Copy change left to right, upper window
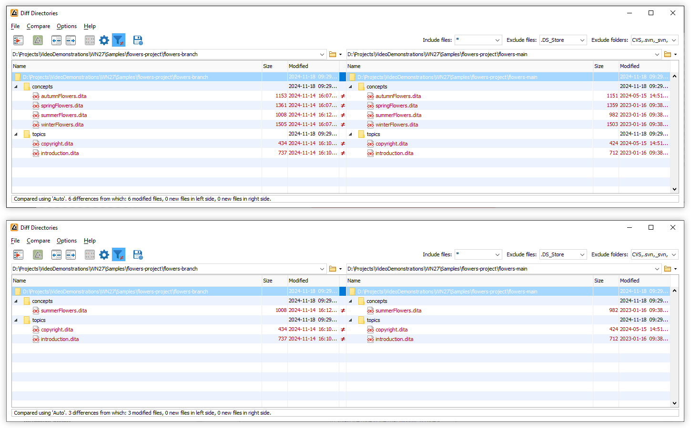The width and height of the screenshot is (691, 428). pyautogui.click(x=71, y=40)
